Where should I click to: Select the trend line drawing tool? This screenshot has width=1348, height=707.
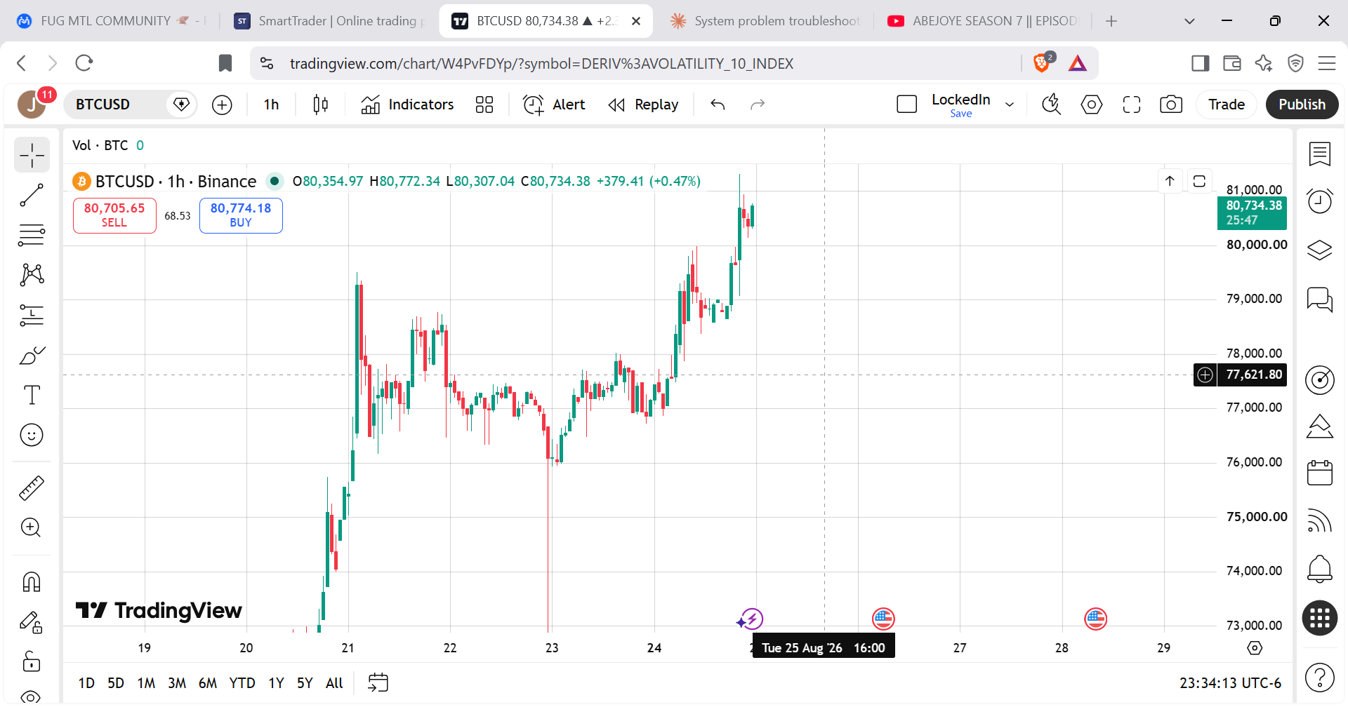tap(32, 195)
